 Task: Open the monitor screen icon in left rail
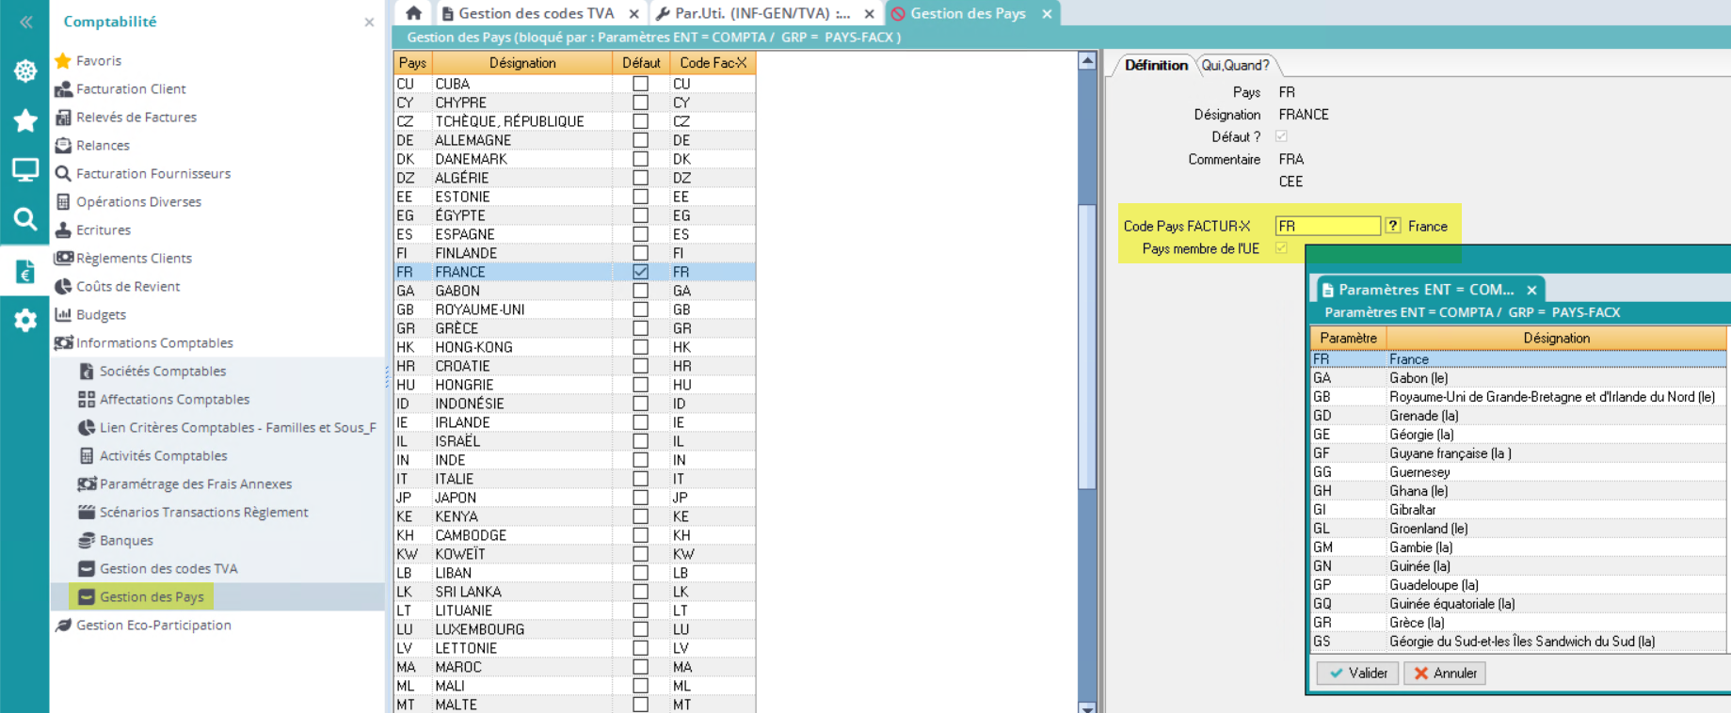25,170
